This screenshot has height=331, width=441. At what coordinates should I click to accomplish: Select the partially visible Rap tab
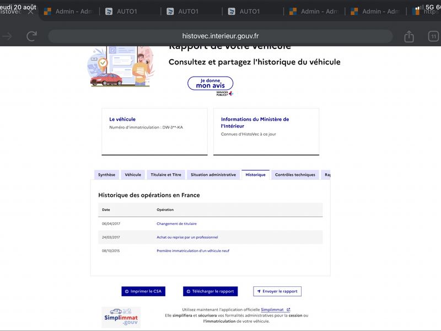327,175
